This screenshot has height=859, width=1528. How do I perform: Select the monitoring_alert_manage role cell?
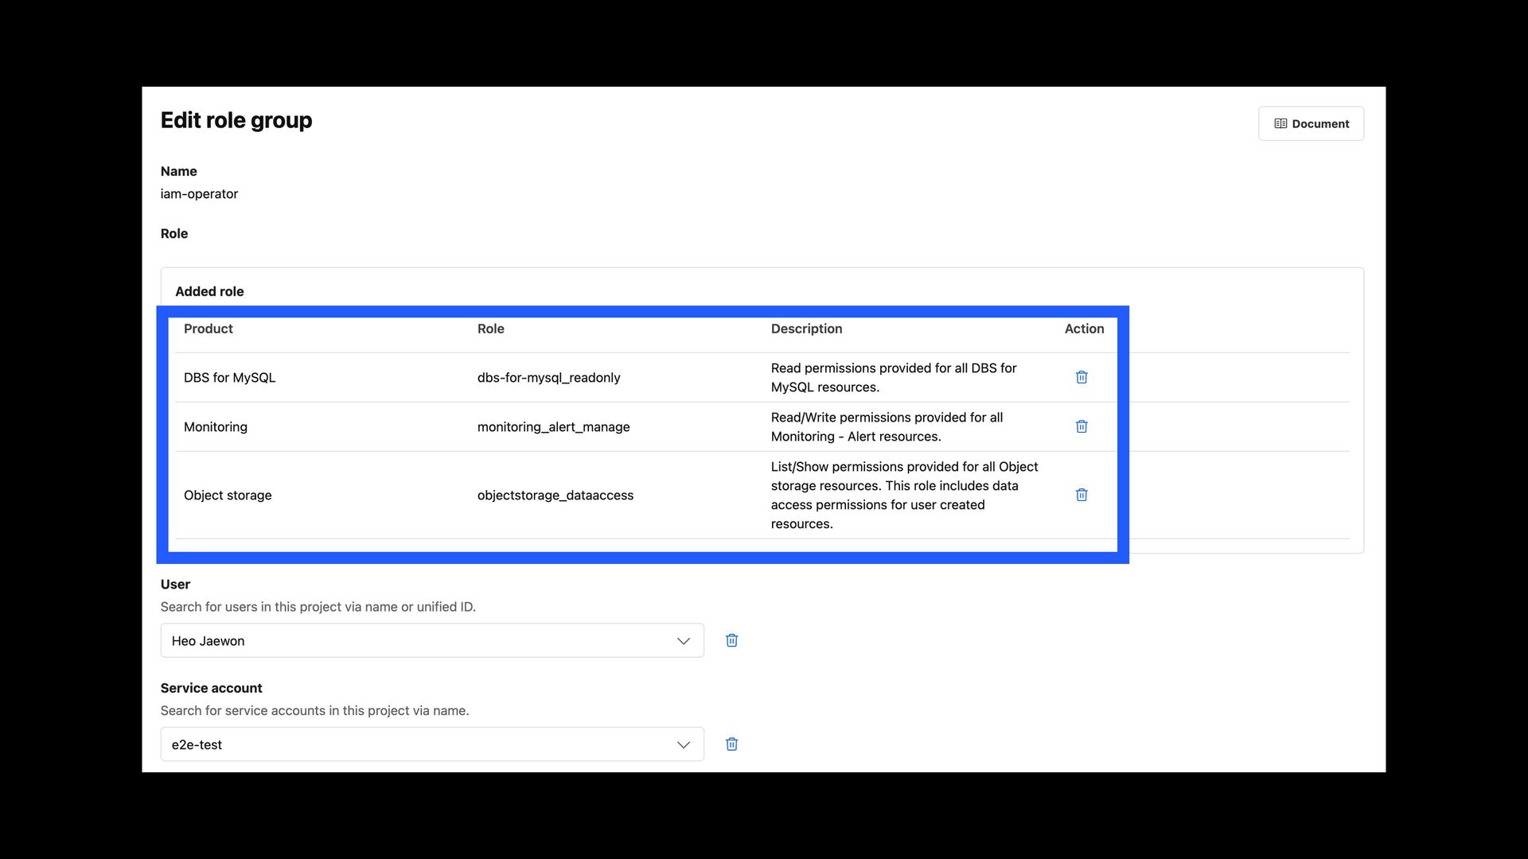[554, 427]
